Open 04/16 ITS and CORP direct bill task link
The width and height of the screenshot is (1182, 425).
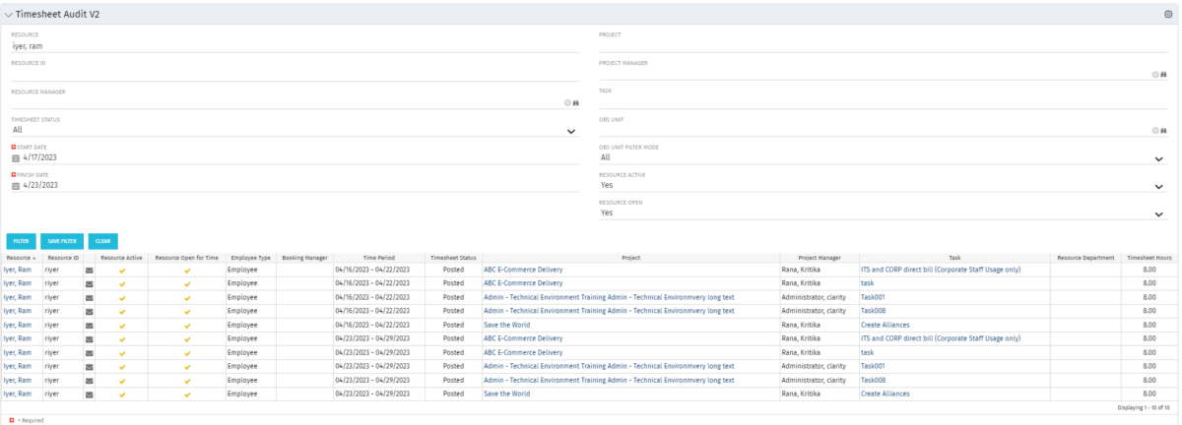[940, 269]
